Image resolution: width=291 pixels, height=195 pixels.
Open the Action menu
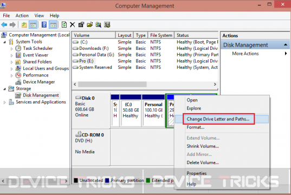pos(22,16)
